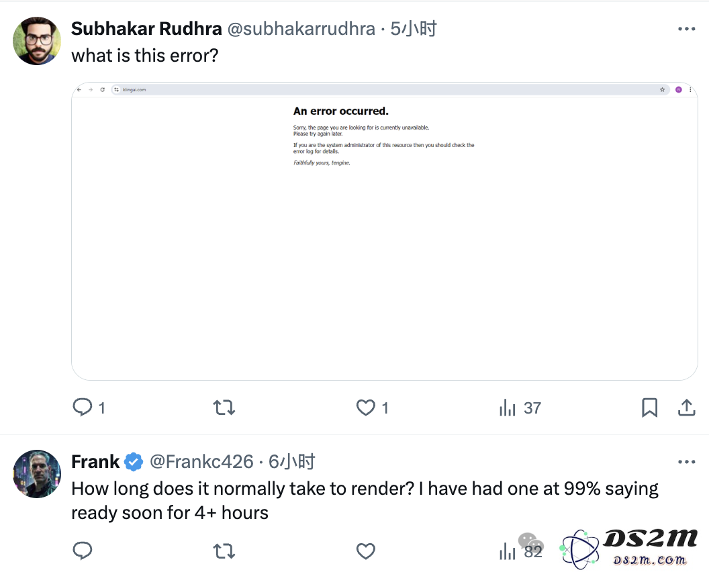This screenshot has height=572, width=709.
Task: Open the tweet's 5小时 timestamp
Action: (x=414, y=28)
